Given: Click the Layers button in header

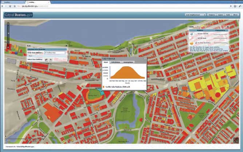Looking at the screenshot, I should pyautogui.click(x=220, y=15).
